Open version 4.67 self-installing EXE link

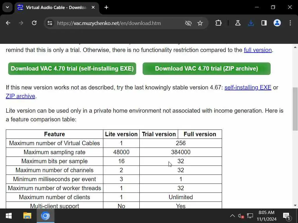coord(248,87)
